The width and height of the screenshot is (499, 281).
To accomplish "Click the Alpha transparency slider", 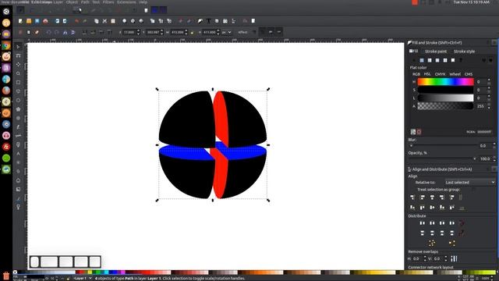I will 445,106.
